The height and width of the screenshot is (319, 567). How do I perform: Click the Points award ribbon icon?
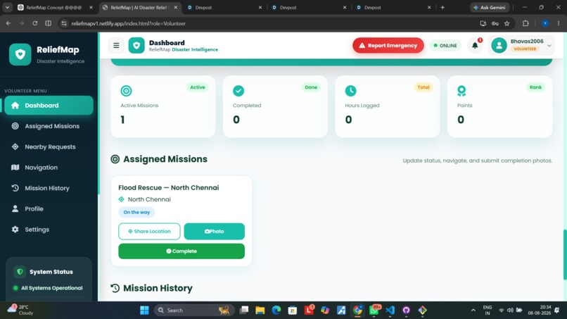click(461, 91)
